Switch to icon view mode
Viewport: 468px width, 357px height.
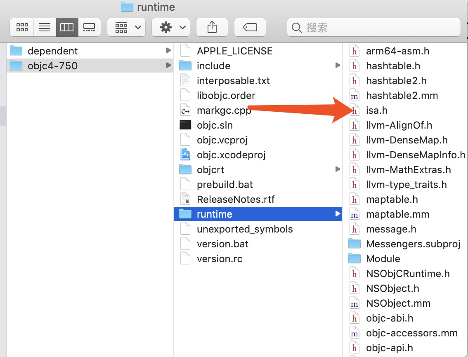coord(22,28)
